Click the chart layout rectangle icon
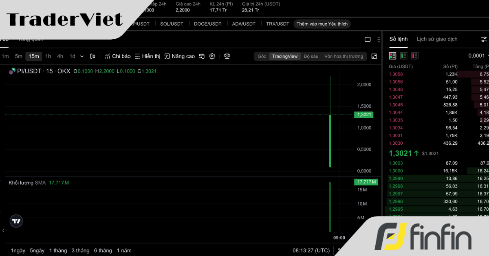 pos(368,40)
